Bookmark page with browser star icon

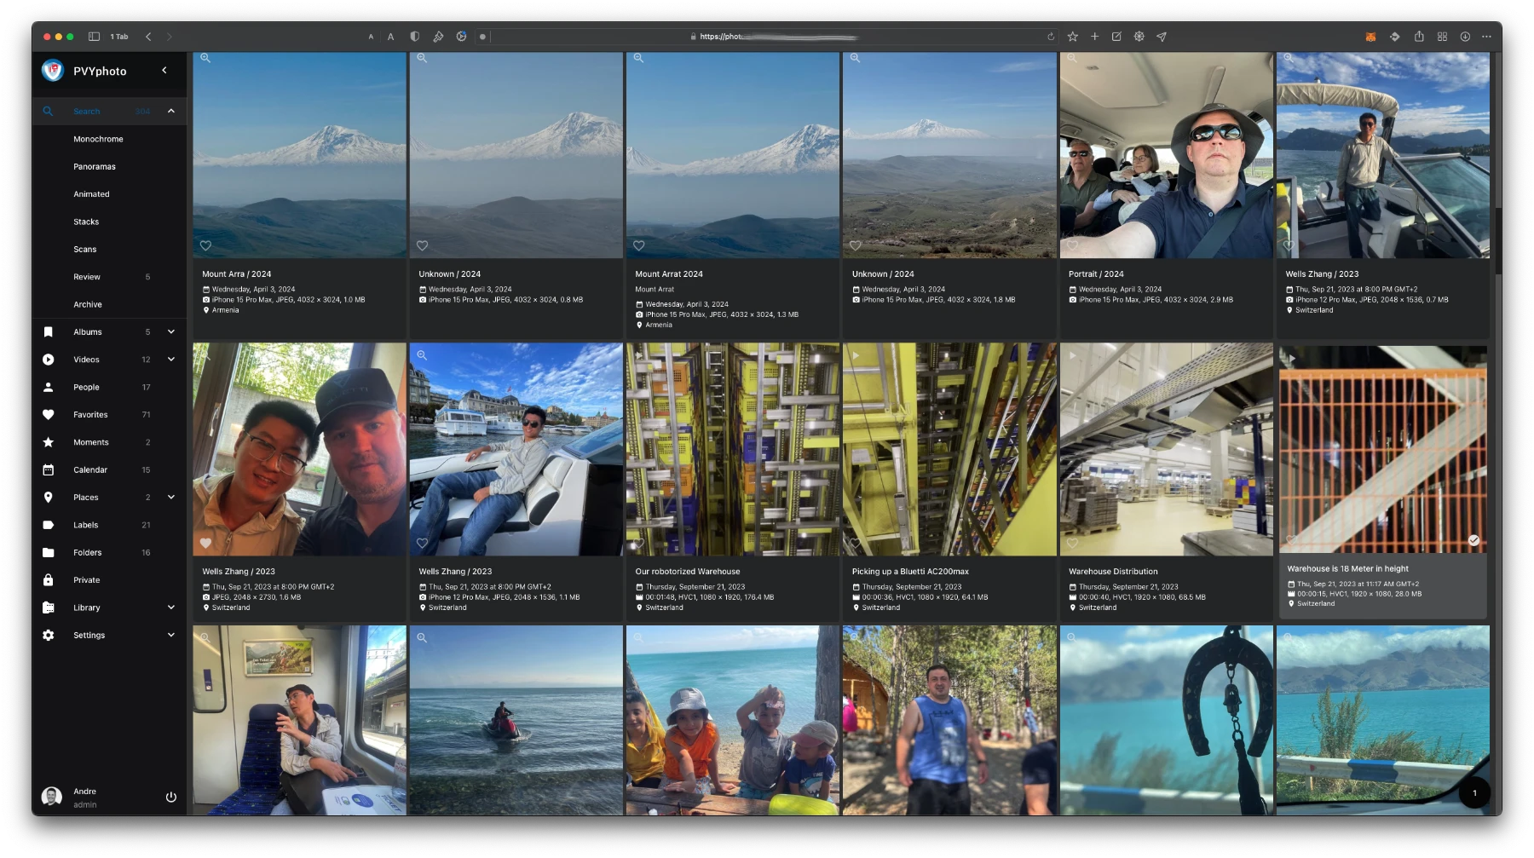(x=1073, y=37)
